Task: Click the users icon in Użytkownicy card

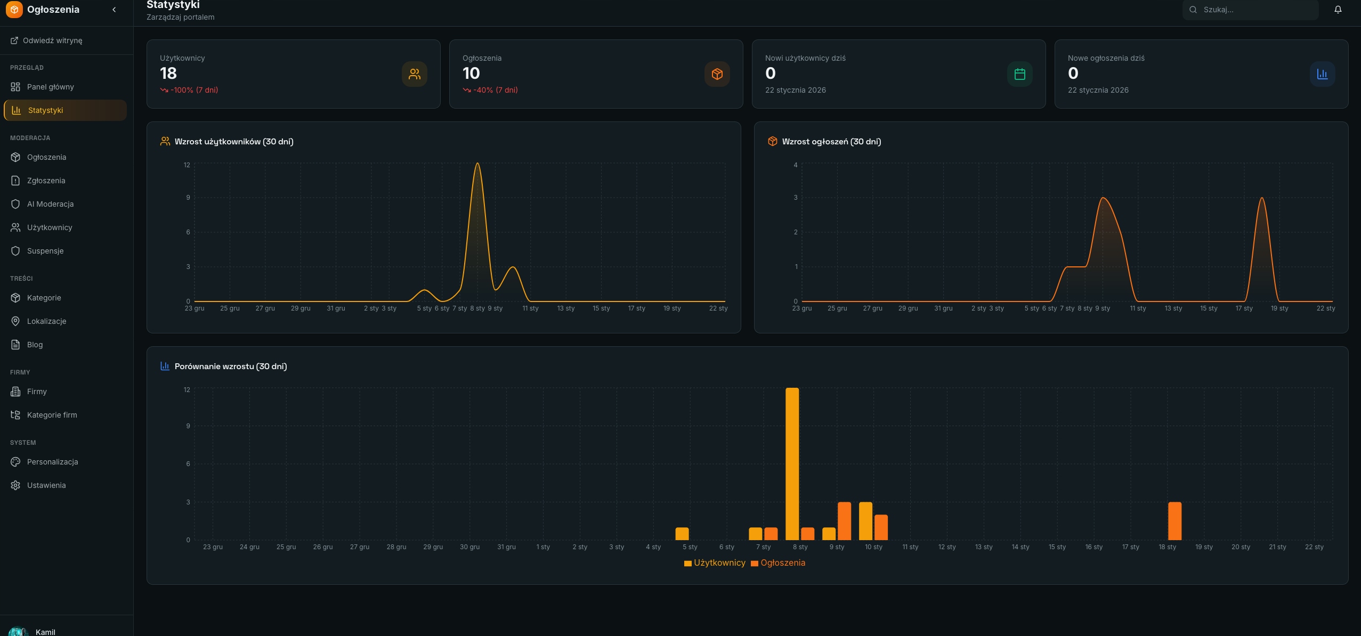Action: (415, 74)
